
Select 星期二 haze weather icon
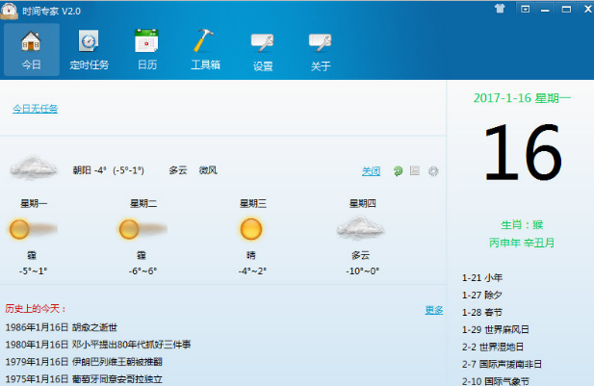point(142,229)
